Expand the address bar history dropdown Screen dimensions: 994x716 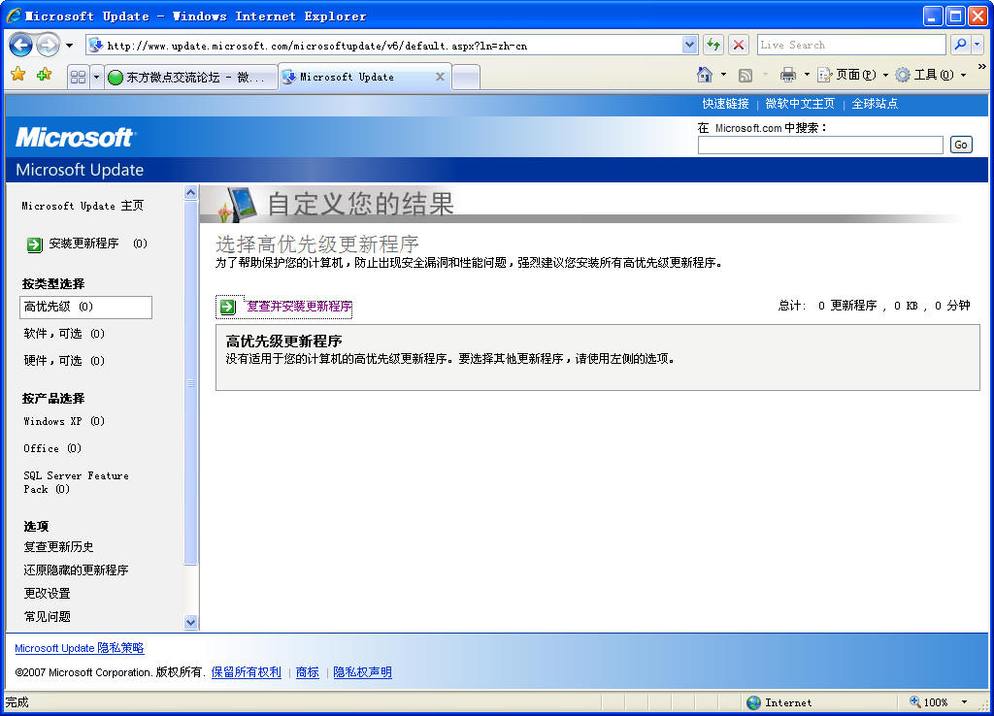pyautogui.click(x=690, y=45)
